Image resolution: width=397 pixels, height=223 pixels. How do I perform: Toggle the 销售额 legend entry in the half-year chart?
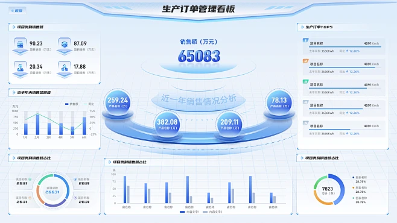click(x=72, y=104)
